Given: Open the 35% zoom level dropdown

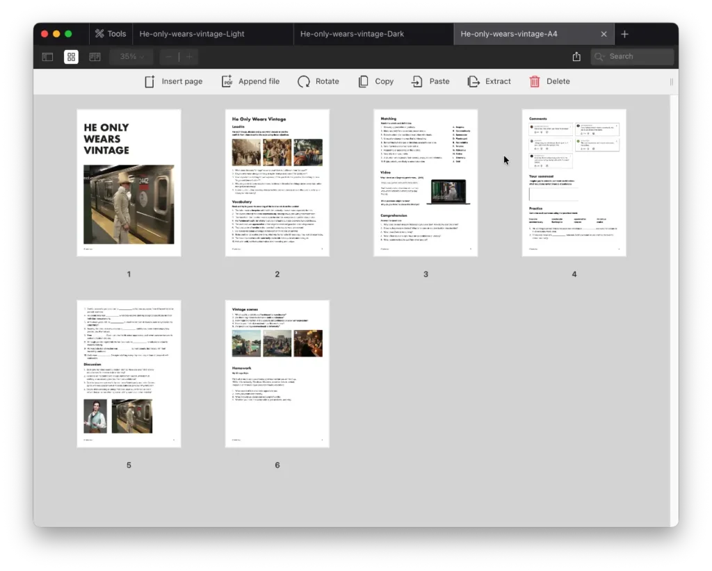Looking at the screenshot, I should point(132,57).
